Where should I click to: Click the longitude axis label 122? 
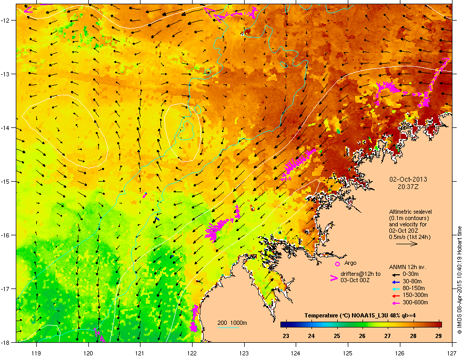point(192,353)
